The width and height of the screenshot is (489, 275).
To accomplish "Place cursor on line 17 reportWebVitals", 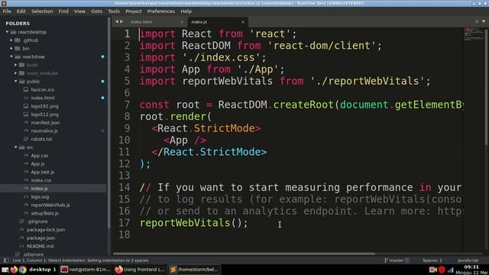I will pos(185,223).
